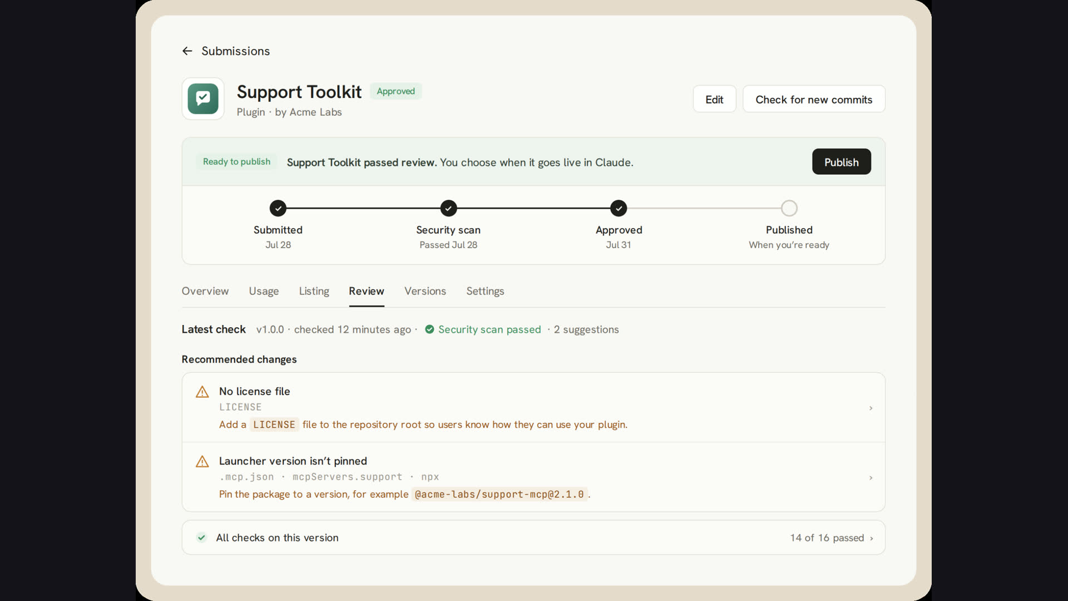Open the Settings tab

(x=485, y=291)
